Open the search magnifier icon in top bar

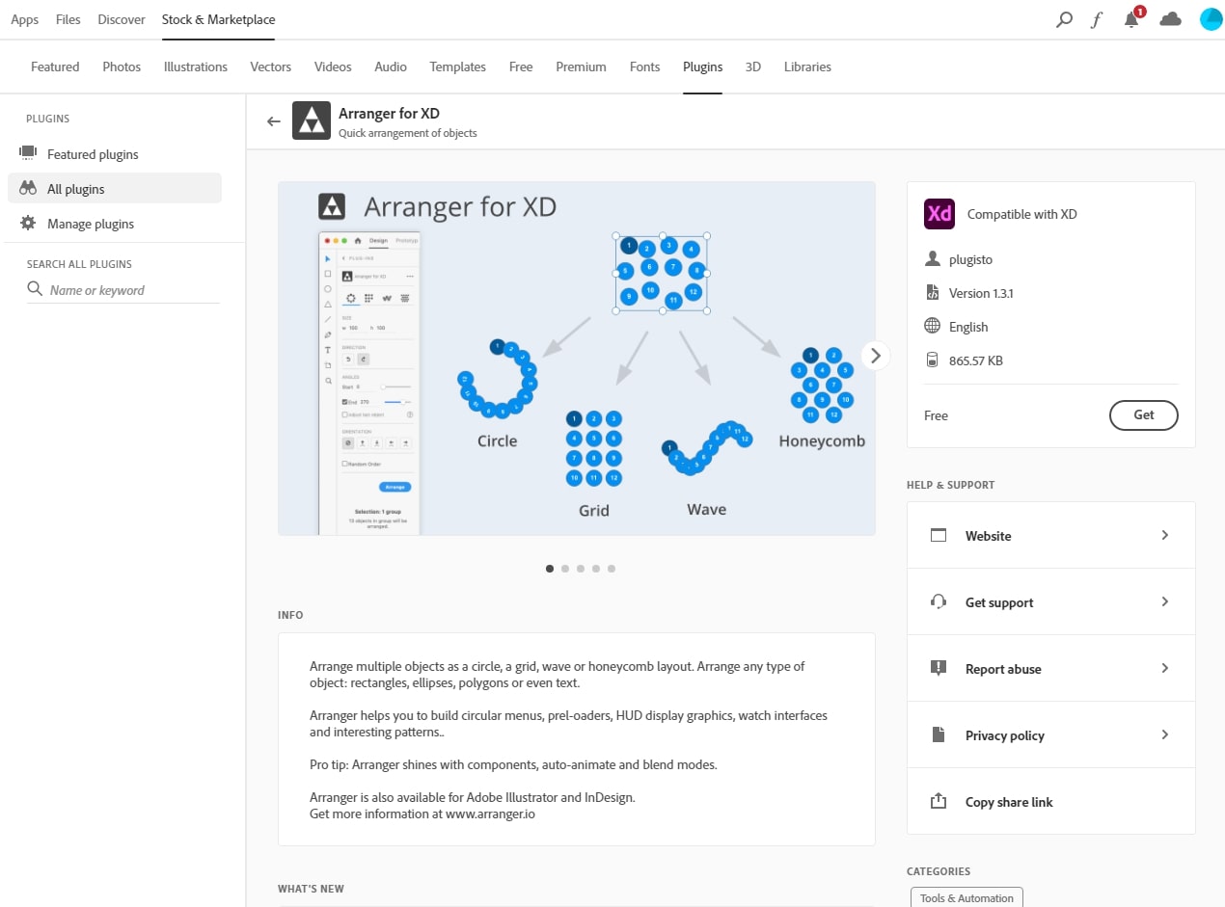[x=1064, y=19]
